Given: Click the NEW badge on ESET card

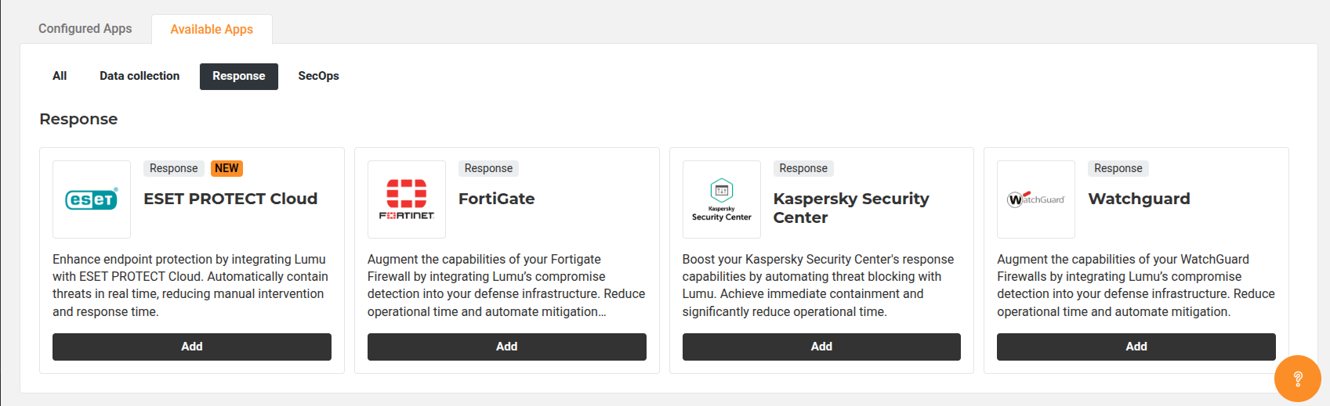Looking at the screenshot, I should [226, 168].
